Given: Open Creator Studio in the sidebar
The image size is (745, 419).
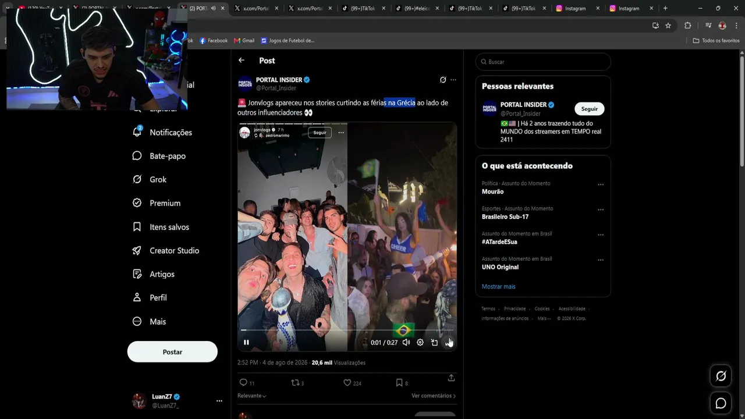Looking at the screenshot, I should coord(166,250).
